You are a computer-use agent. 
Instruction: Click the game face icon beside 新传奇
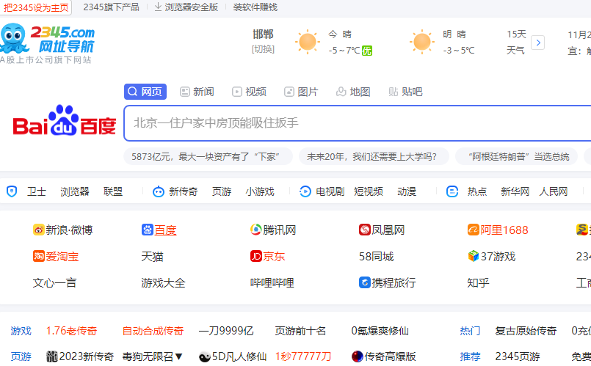(159, 191)
